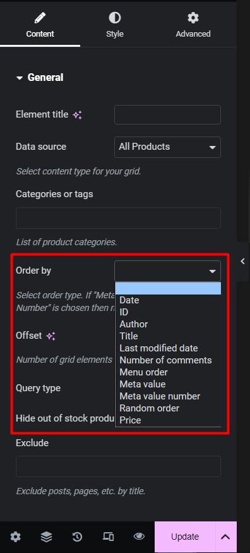Screen dimensions: 250x553
Task: Open the Data source dropdown
Action: point(167,147)
